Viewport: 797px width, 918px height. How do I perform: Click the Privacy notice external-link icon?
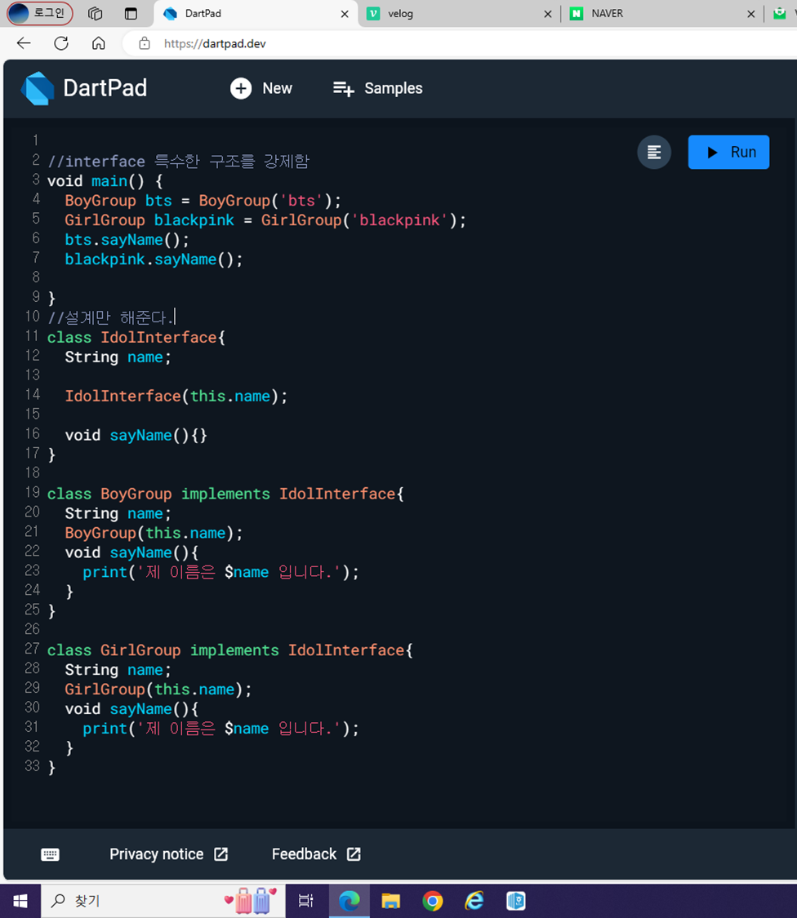click(221, 854)
